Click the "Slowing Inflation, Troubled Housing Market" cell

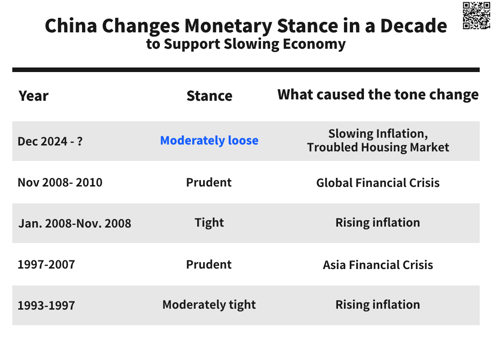[x=378, y=140]
